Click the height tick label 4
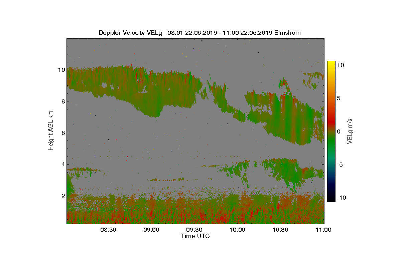Viewport: 401px width, 267px height. click(x=62, y=164)
